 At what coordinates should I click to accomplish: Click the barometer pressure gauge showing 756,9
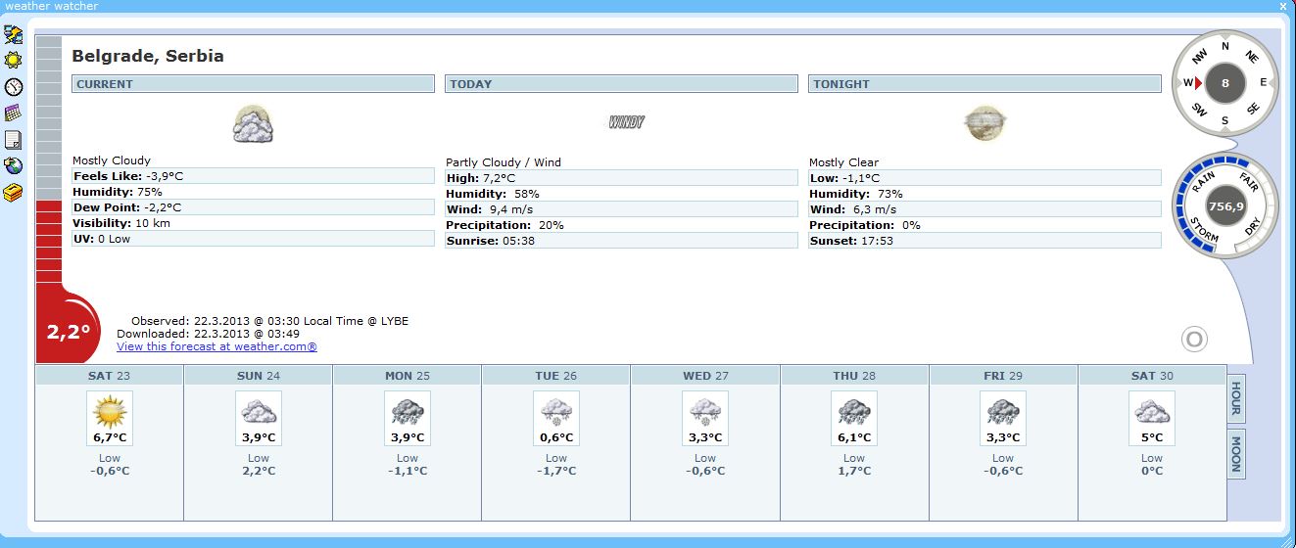click(1224, 206)
